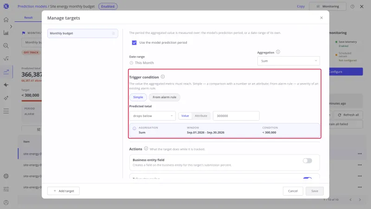The image size is (371, 209).
Task: Click the Save button
Action: point(314,191)
